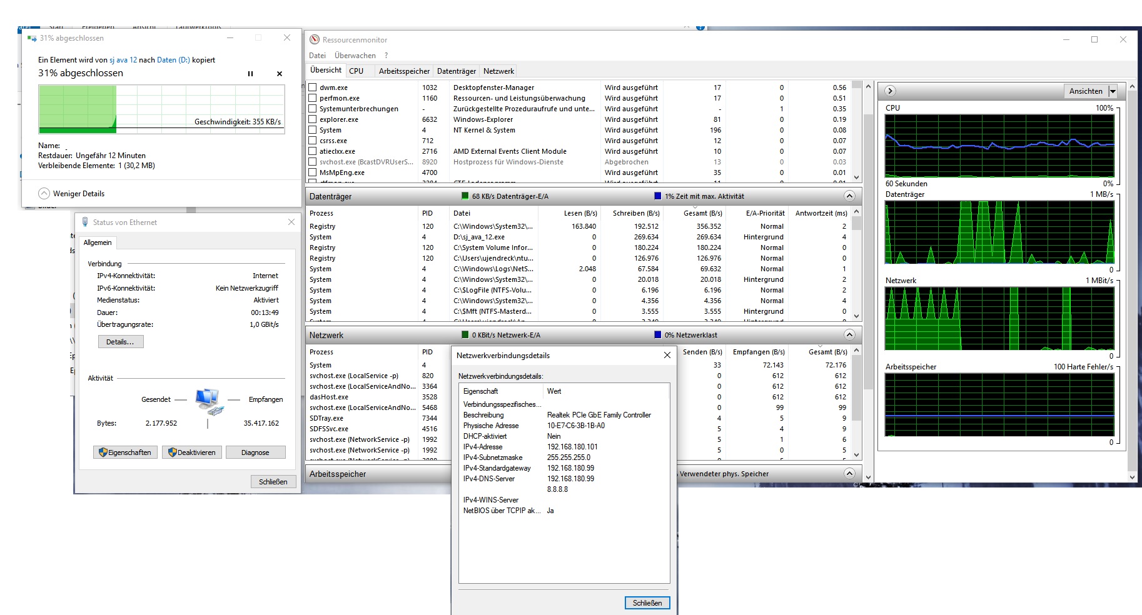Open help via the question mark menu
Viewport: 1142px width, 615px height.
click(x=387, y=56)
